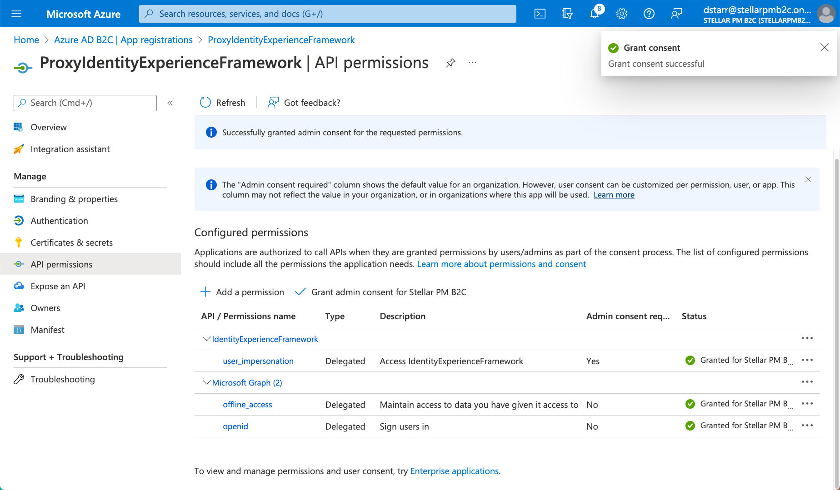Open portal settings gear
This screenshot has height=490, width=840.
[x=621, y=14]
